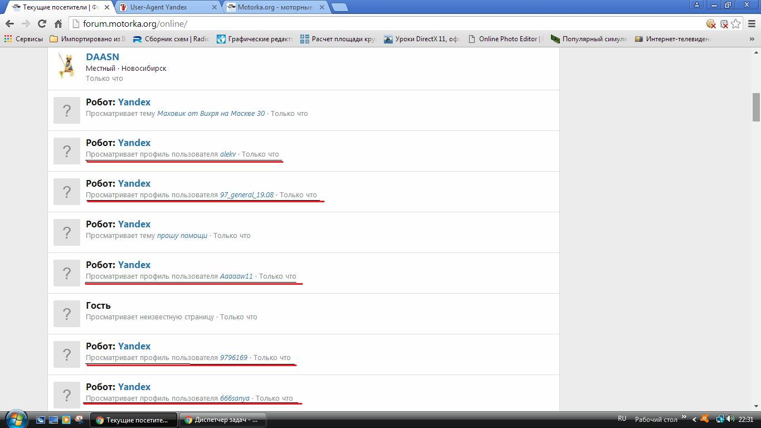
Task: Bookmark this page with the star icon
Action: point(736,23)
